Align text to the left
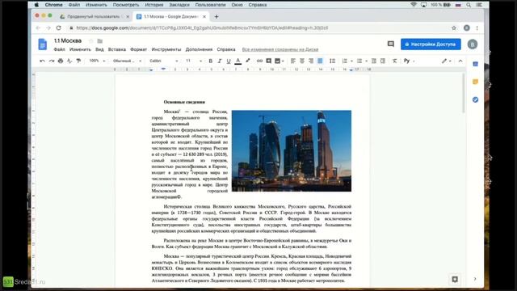This screenshot has width=517, height=291. pyautogui.click(x=292, y=61)
